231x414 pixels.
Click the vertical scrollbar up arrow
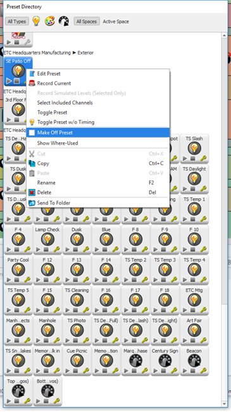point(225,36)
